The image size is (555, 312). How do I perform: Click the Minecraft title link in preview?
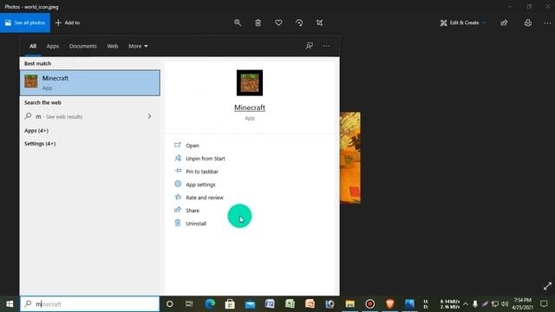250,107
